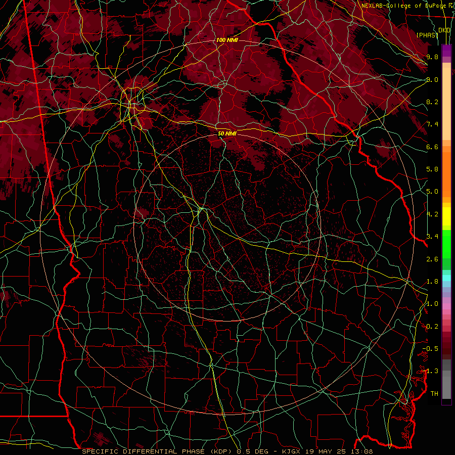Screen dimensions: 455x455
Task: Click the TH threshold label
Action: (434, 394)
